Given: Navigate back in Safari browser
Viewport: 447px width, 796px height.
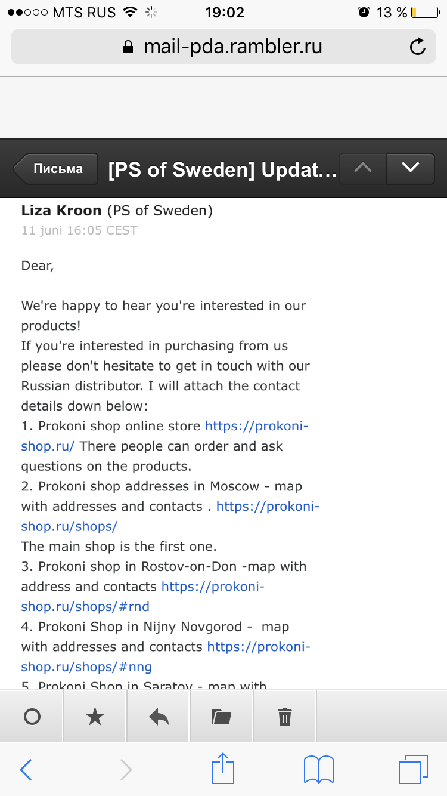Looking at the screenshot, I should click(26, 770).
